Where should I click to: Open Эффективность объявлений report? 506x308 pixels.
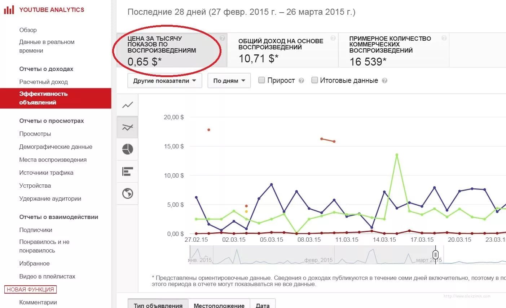coord(56,98)
